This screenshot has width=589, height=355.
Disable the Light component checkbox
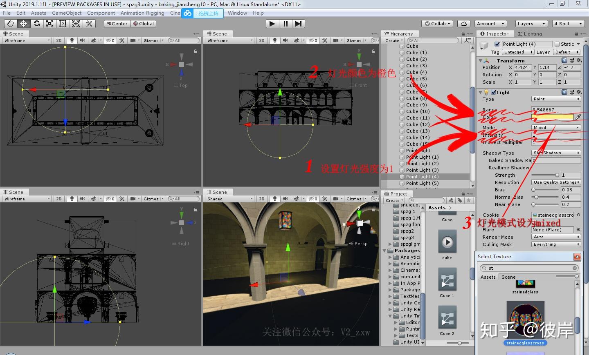tap(493, 92)
